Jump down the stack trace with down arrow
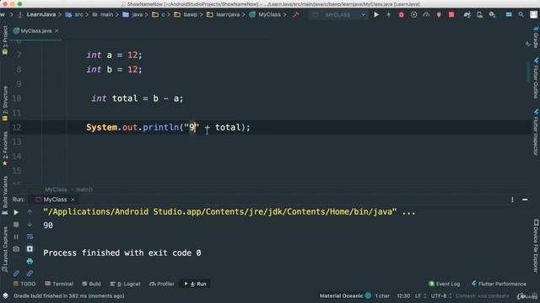 [30, 225]
